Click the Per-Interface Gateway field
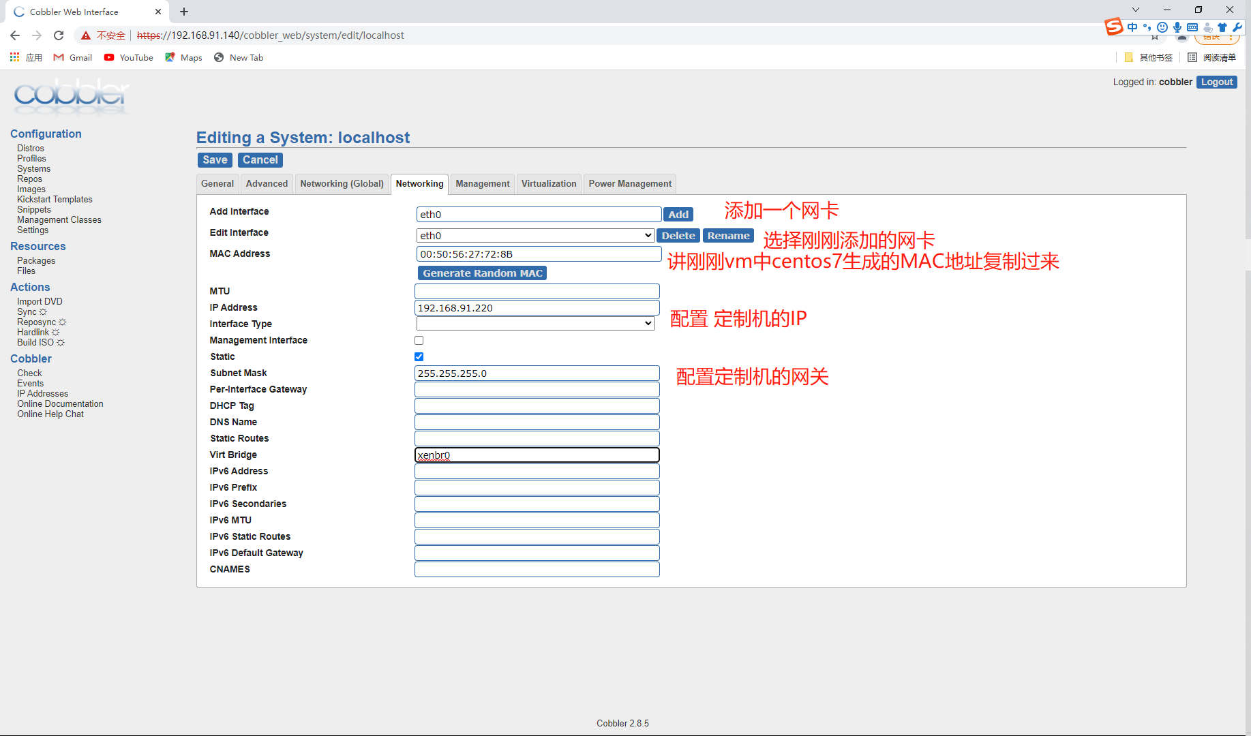The height and width of the screenshot is (736, 1251). pyautogui.click(x=537, y=389)
